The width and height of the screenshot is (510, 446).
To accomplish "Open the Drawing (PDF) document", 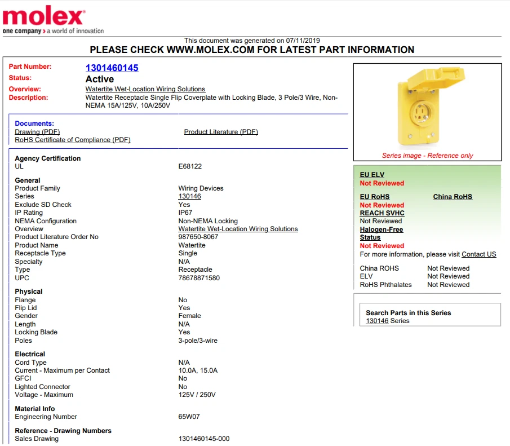I will [37, 131].
